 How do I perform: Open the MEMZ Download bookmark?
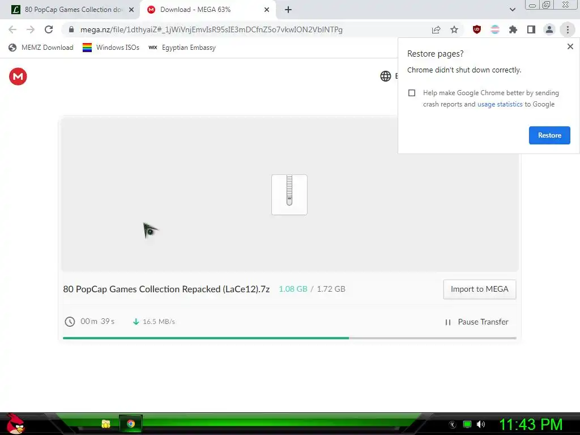tap(41, 48)
